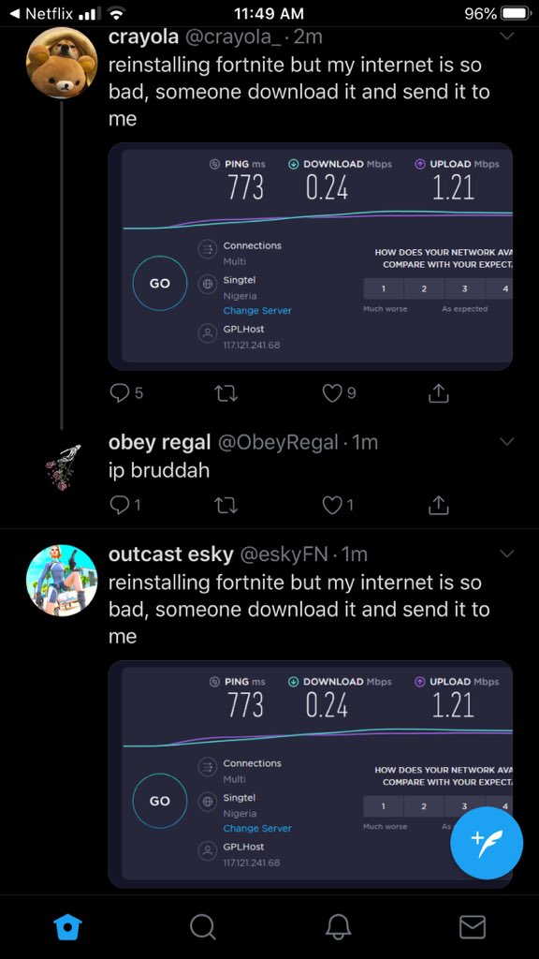This screenshot has width=539, height=959.
Task: Retweet obey regal's "ip bruddah" tweet
Action: pyautogui.click(x=226, y=505)
